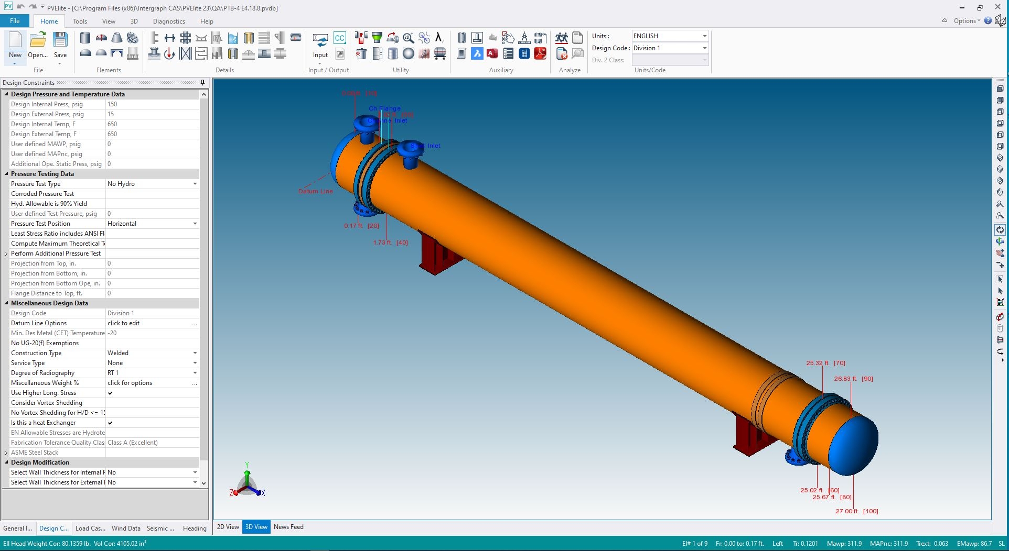Add a liquid detail
The image size is (1009, 551).
233,38
